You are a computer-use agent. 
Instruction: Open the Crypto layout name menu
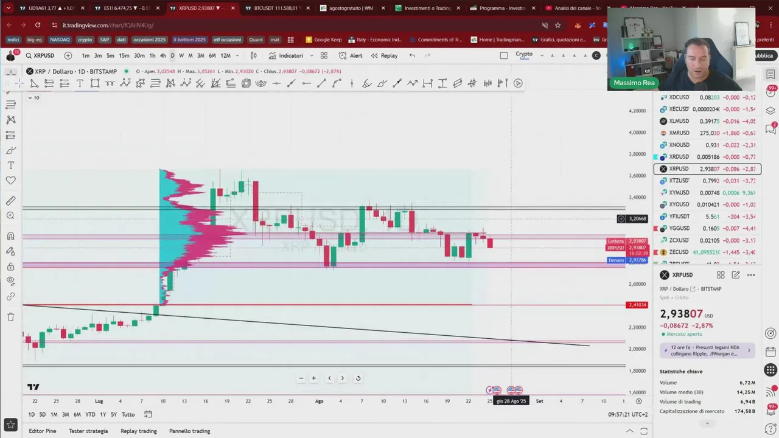coord(524,55)
